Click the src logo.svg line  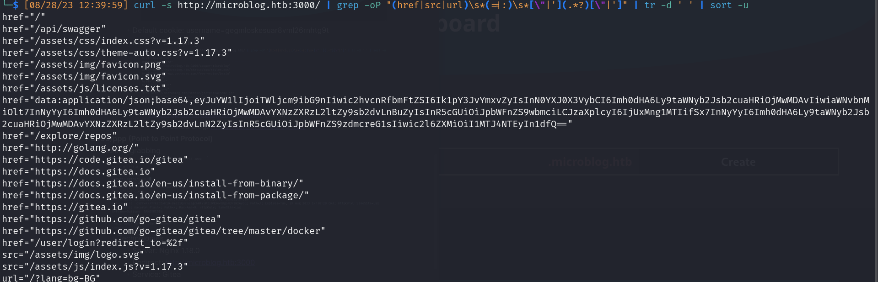(73, 255)
